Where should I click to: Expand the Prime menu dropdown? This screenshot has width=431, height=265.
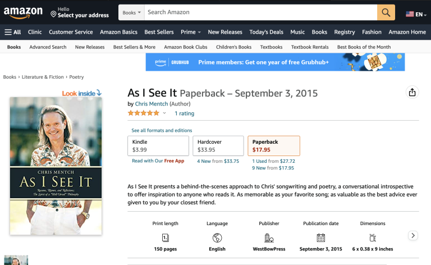[x=191, y=32]
